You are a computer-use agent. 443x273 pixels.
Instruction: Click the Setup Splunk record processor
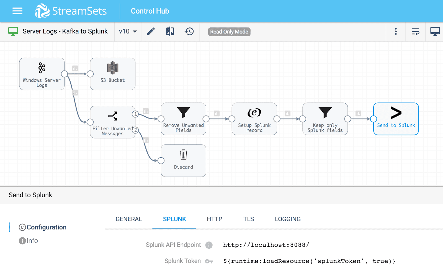(254, 119)
